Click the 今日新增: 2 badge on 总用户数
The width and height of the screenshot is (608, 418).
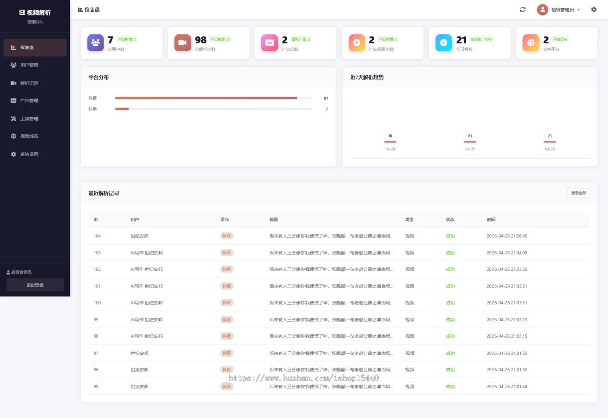[x=127, y=39]
